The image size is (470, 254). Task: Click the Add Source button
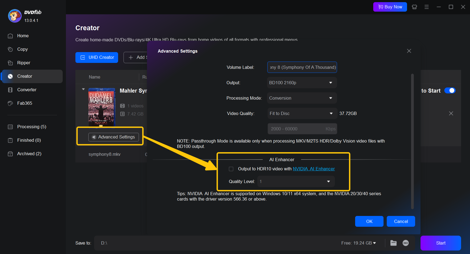[x=135, y=57]
